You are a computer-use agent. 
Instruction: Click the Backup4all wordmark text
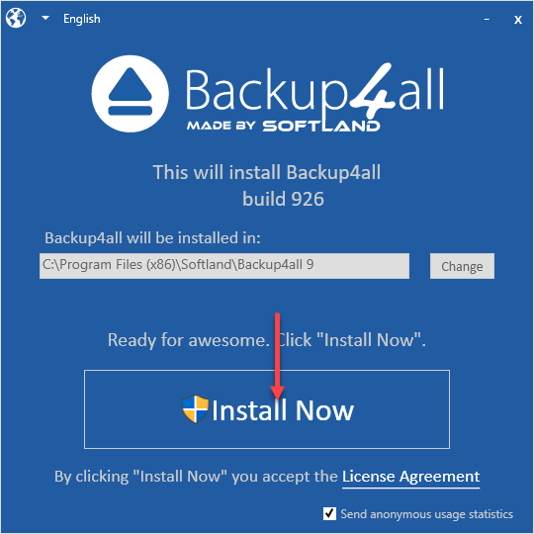point(315,90)
